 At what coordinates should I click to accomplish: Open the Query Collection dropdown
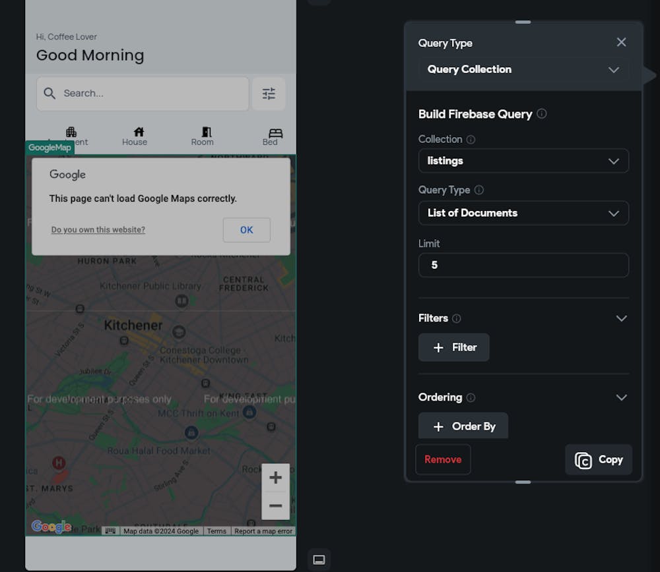(x=523, y=69)
